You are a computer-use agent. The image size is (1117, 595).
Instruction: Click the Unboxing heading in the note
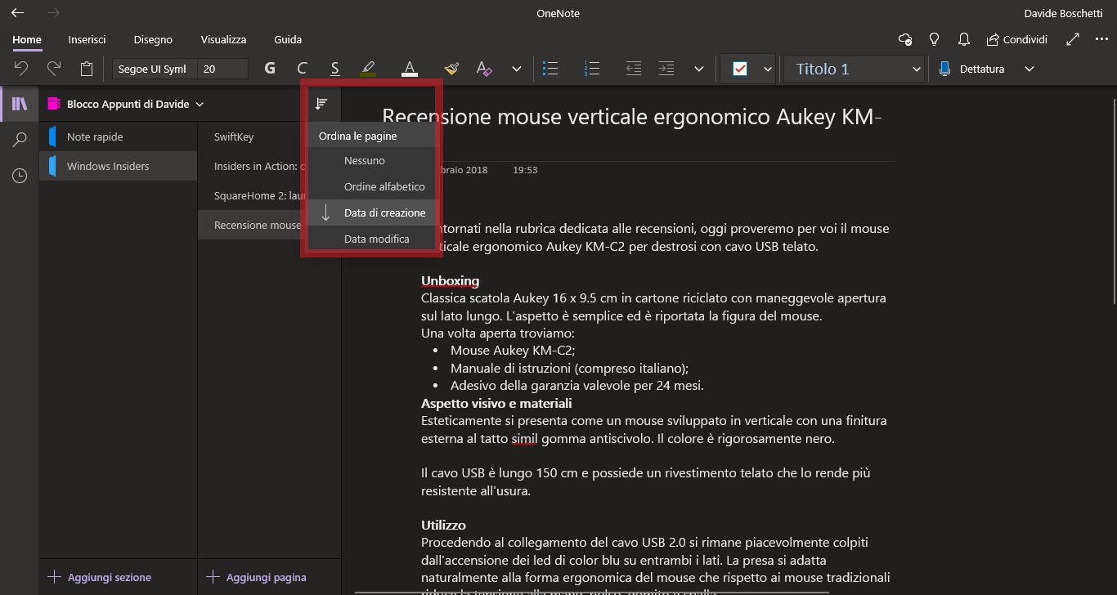[450, 280]
